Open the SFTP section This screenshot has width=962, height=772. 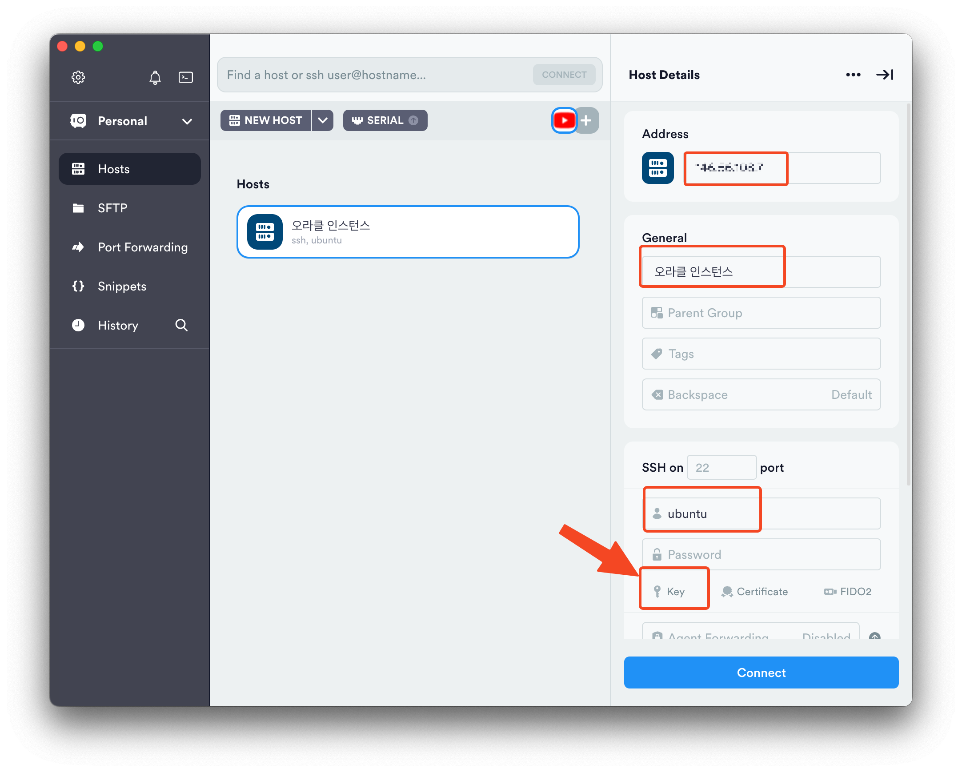(112, 208)
